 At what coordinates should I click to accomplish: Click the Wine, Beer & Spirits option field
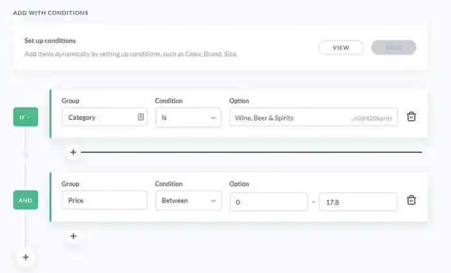[x=314, y=117]
